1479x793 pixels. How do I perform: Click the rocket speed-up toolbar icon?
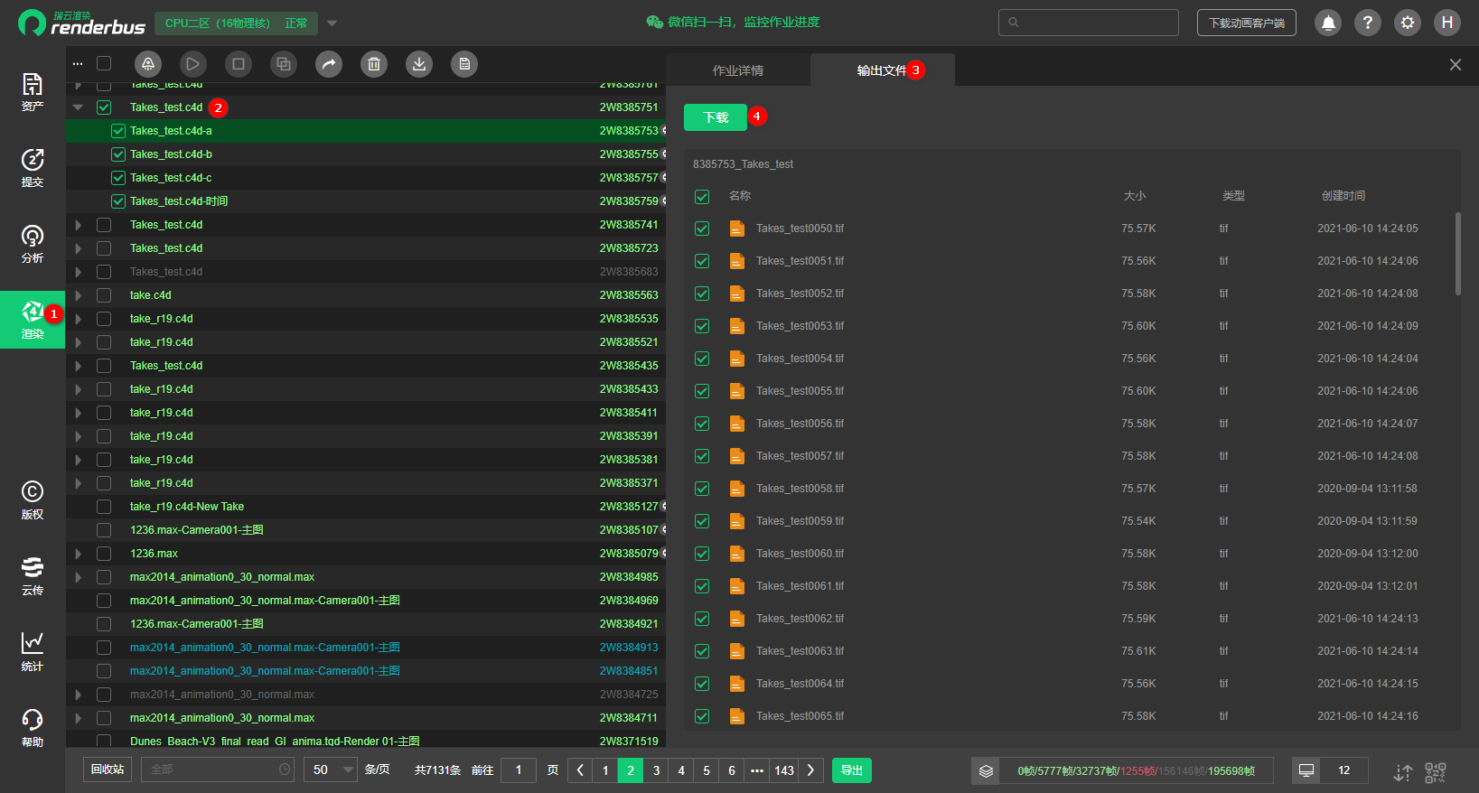point(148,64)
